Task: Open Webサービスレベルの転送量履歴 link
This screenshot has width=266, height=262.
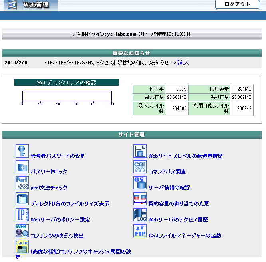Action: pyautogui.click(x=185, y=156)
